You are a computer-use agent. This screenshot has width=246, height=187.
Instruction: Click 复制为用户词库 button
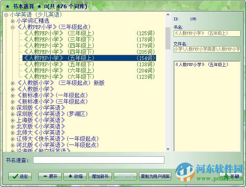pos(155,176)
